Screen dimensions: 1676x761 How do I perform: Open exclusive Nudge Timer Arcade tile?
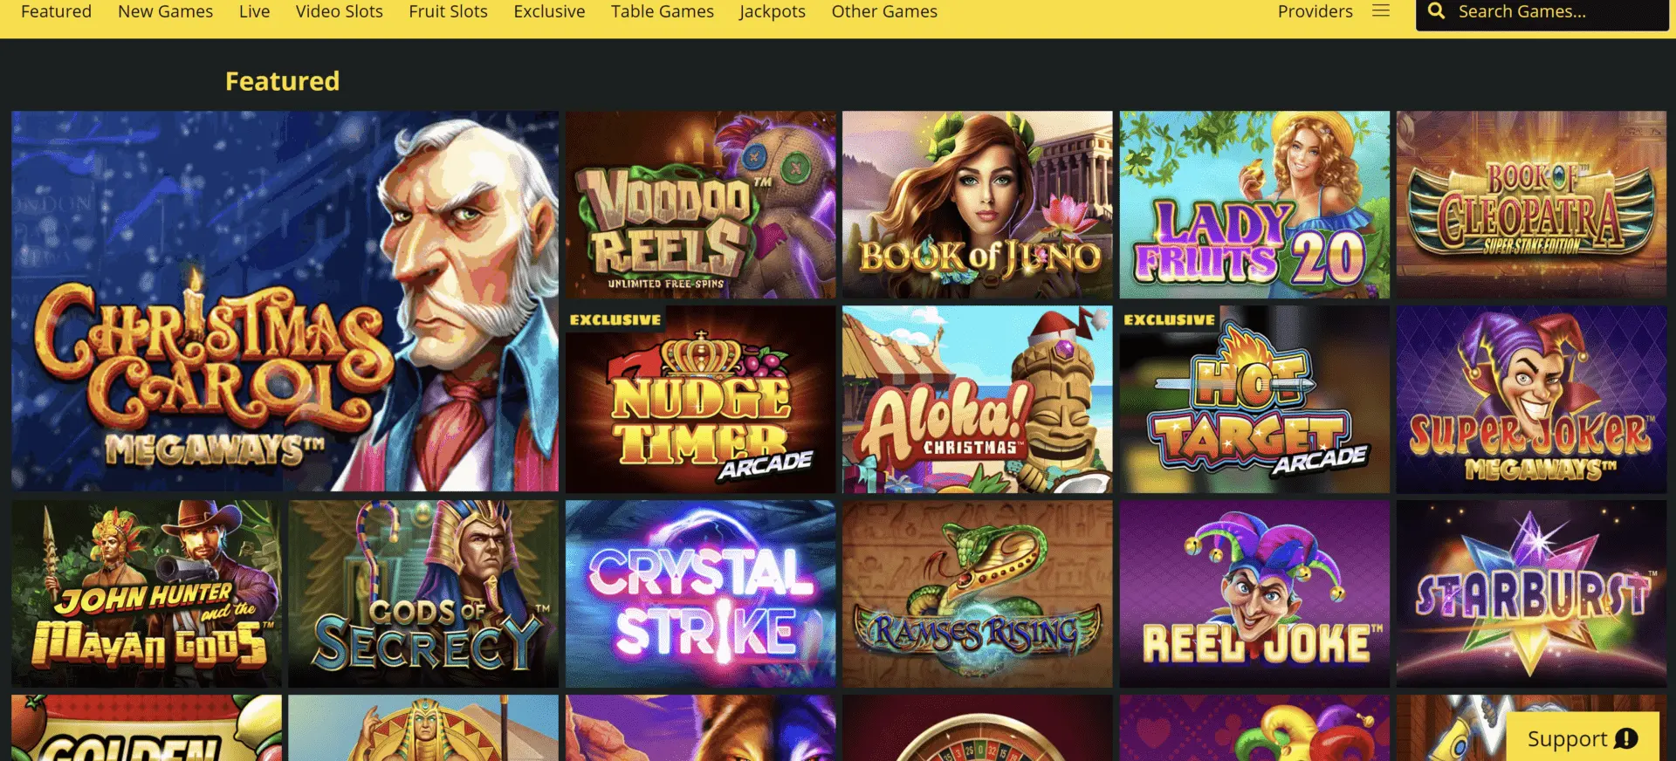pyautogui.click(x=700, y=399)
